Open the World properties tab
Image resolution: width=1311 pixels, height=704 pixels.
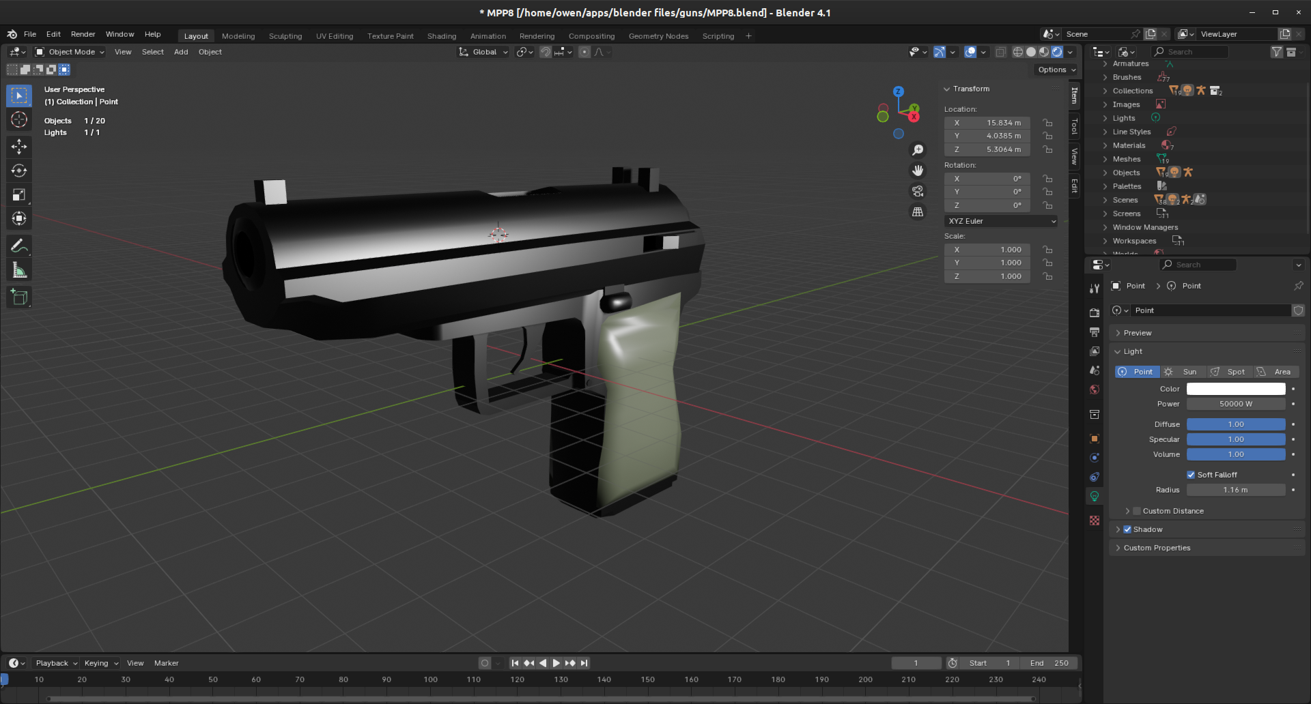[1095, 390]
